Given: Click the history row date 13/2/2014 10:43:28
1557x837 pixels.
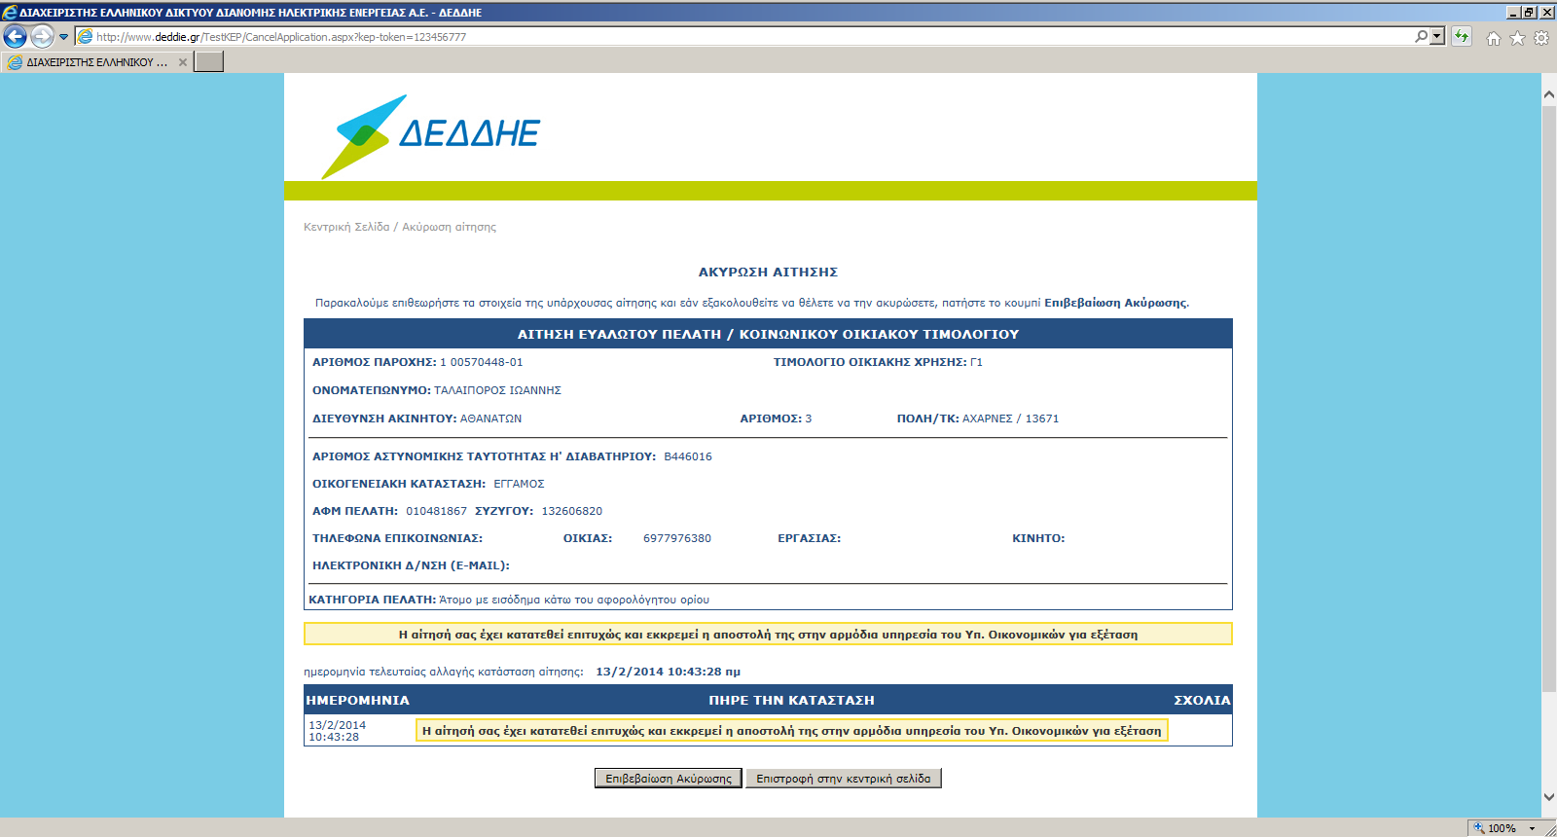Looking at the screenshot, I should 338,731.
